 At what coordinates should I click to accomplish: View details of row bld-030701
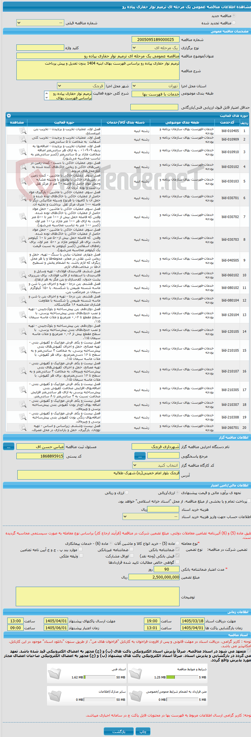[x=23, y=198]
